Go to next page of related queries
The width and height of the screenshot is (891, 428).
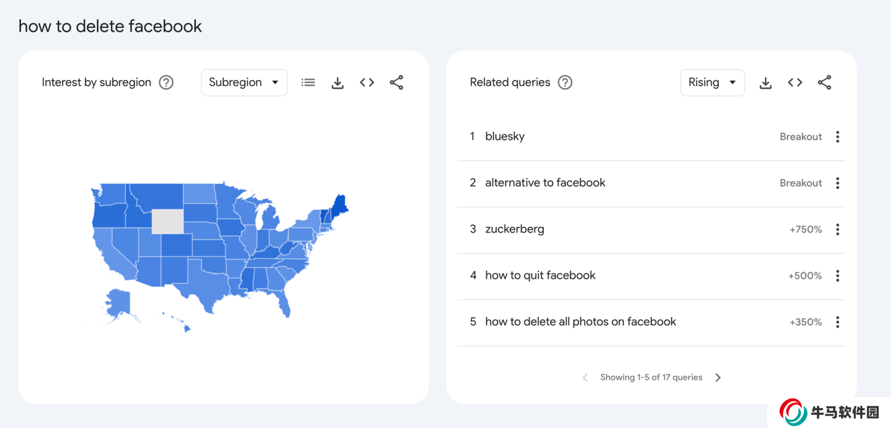718,377
